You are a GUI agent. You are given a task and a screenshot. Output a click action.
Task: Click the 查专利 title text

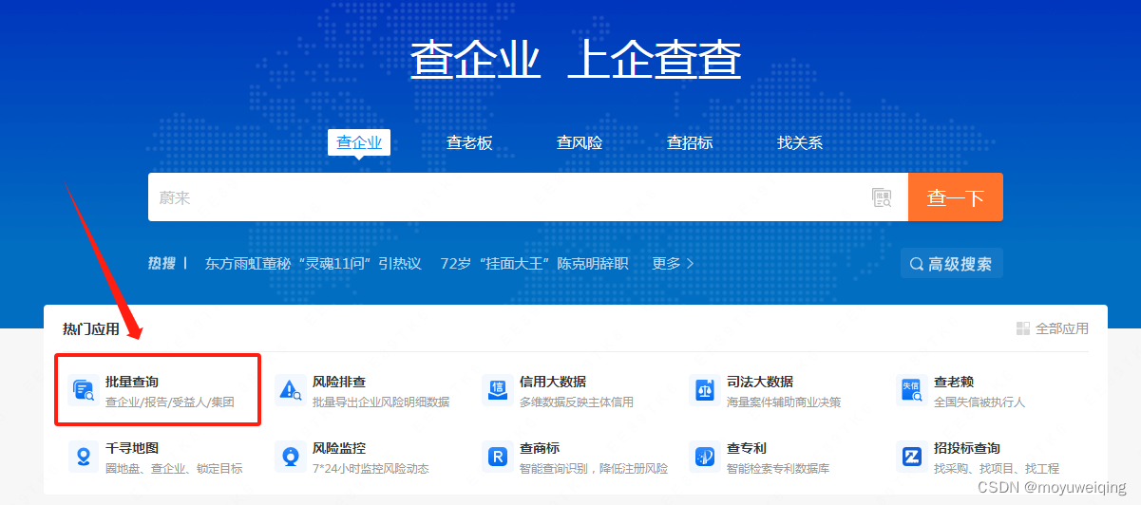coord(747,448)
